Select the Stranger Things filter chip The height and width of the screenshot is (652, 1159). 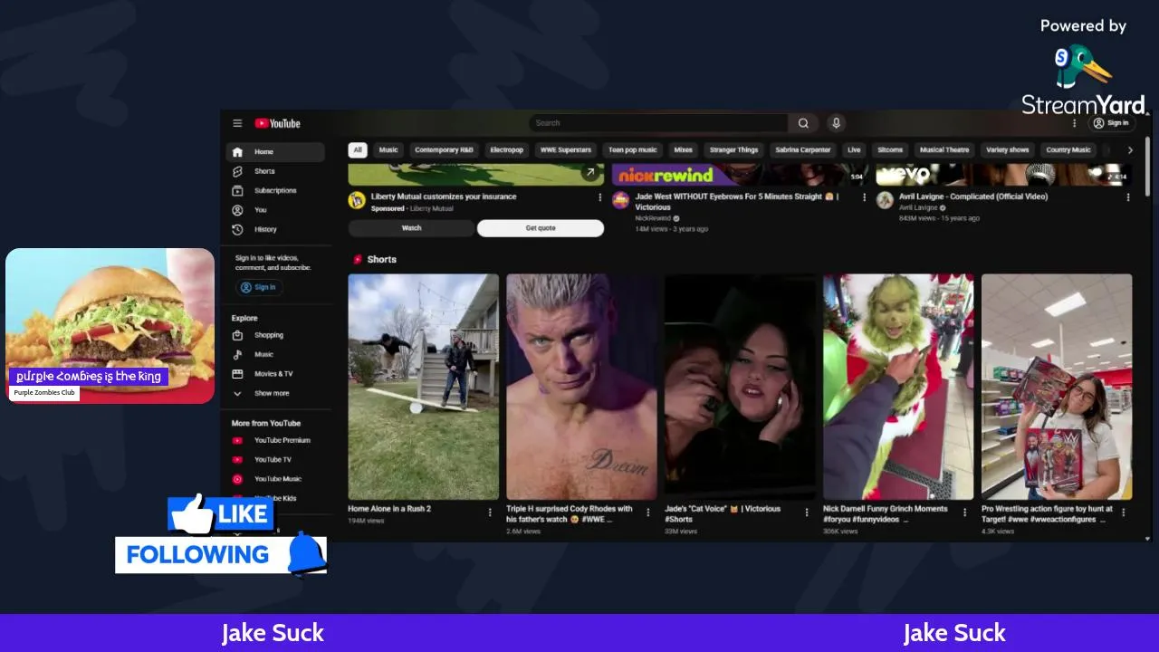tap(734, 150)
